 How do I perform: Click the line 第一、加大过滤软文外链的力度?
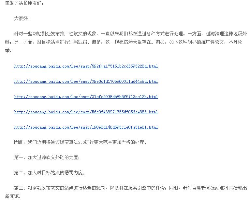[x=47, y=157]
